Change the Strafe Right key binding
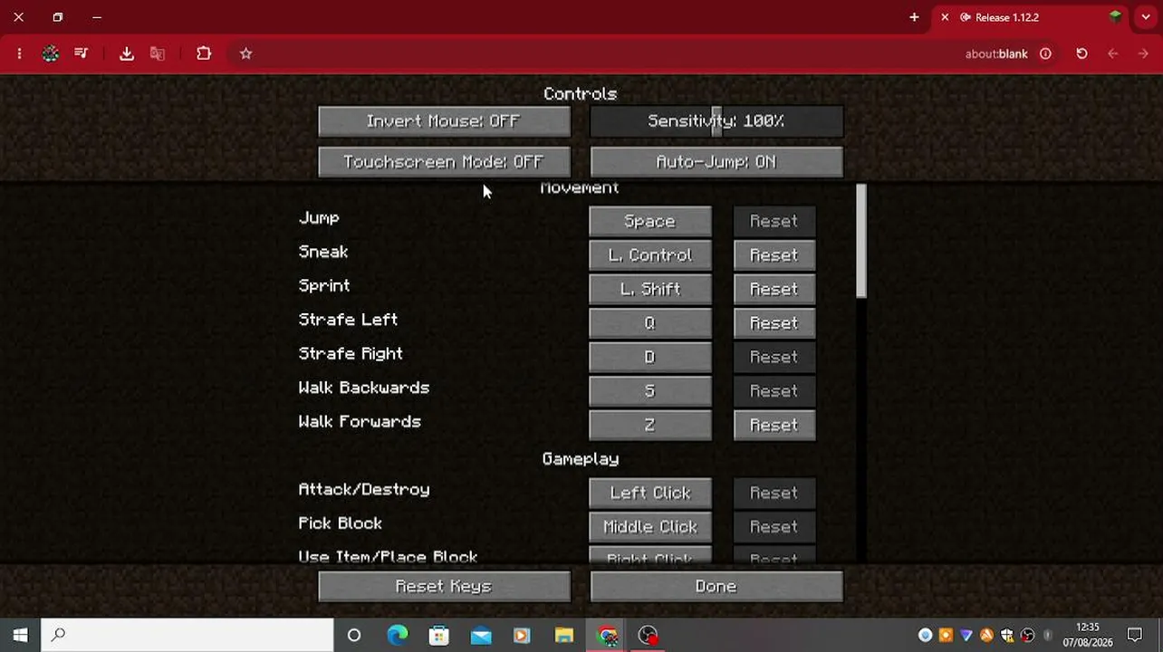1163x652 pixels. pyautogui.click(x=650, y=357)
